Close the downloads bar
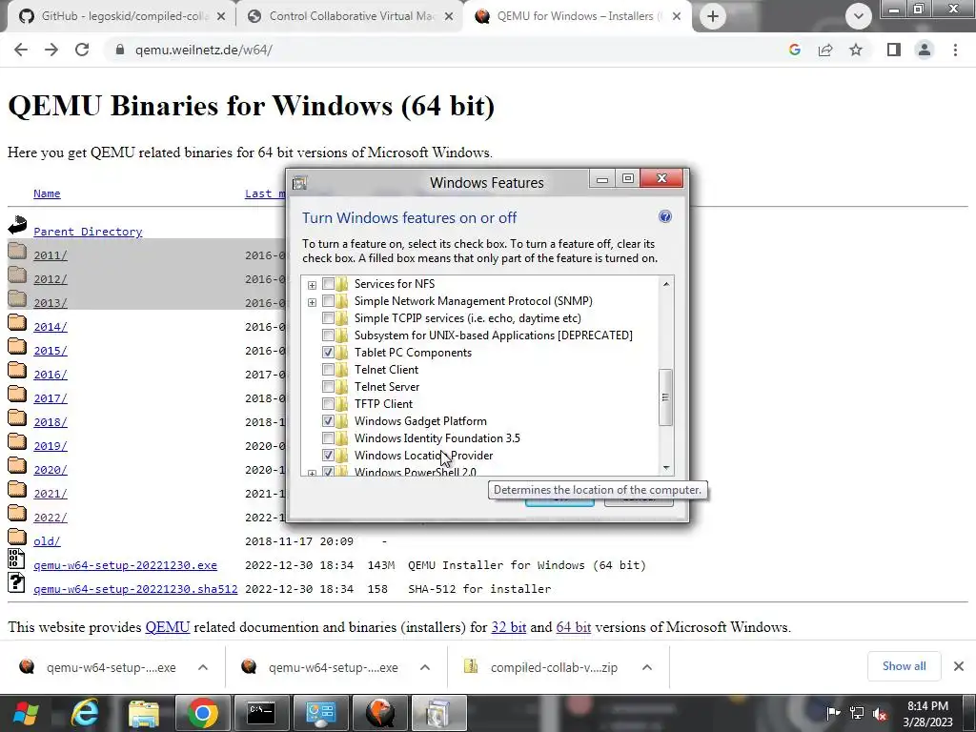The image size is (976, 732). point(959,666)
